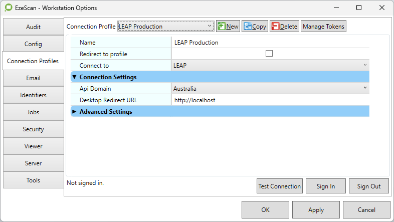Expand the Advanced Settings section
The width and height of the screenshot is (394, 222).
[75, 112]
